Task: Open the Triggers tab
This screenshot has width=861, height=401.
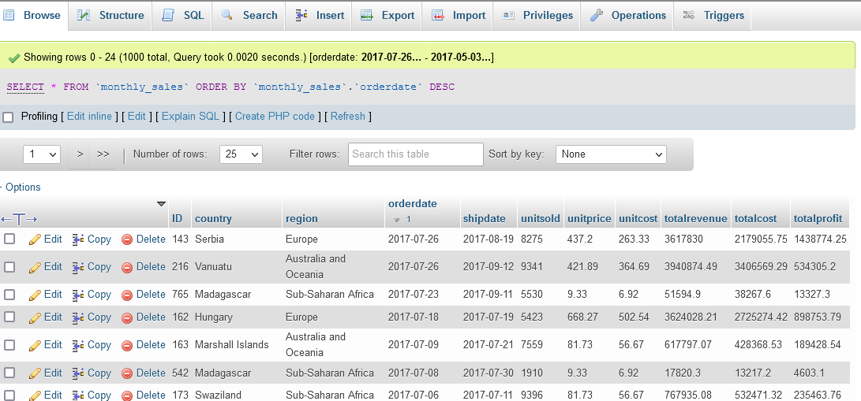Action: [713, 15]
